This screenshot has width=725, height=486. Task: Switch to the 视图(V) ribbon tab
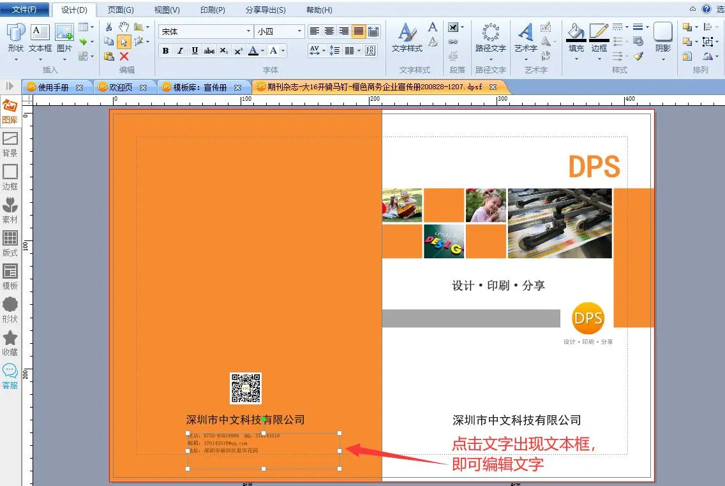(167, 10)
